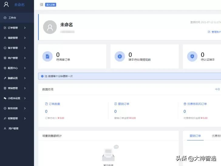The image size is (221, 166).
Task: Expand 配置中心 submenu chevron
Action: pyautogui.click(x=25, y=68)
